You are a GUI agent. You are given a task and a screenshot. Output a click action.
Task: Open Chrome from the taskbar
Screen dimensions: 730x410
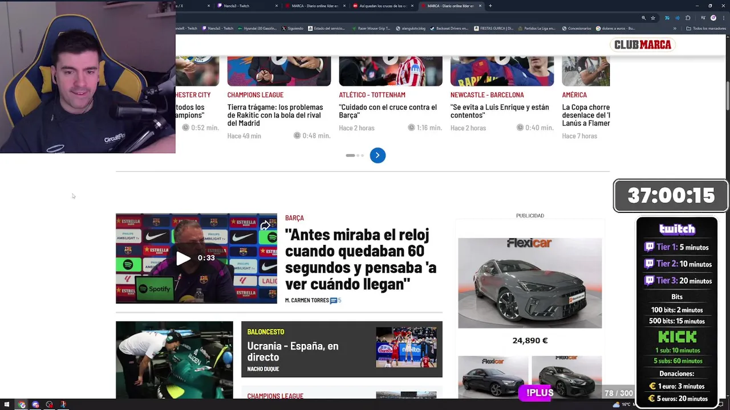click(x=22, y=405)
